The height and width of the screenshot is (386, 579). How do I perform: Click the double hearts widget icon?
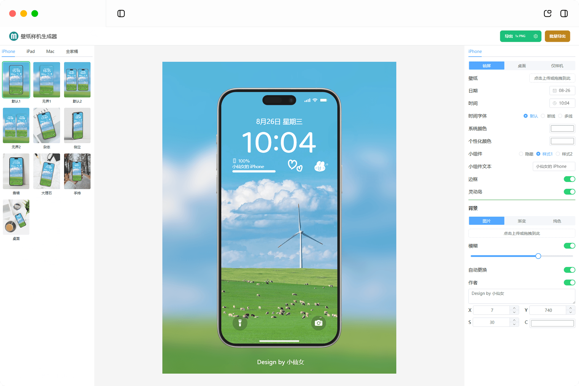295,165
